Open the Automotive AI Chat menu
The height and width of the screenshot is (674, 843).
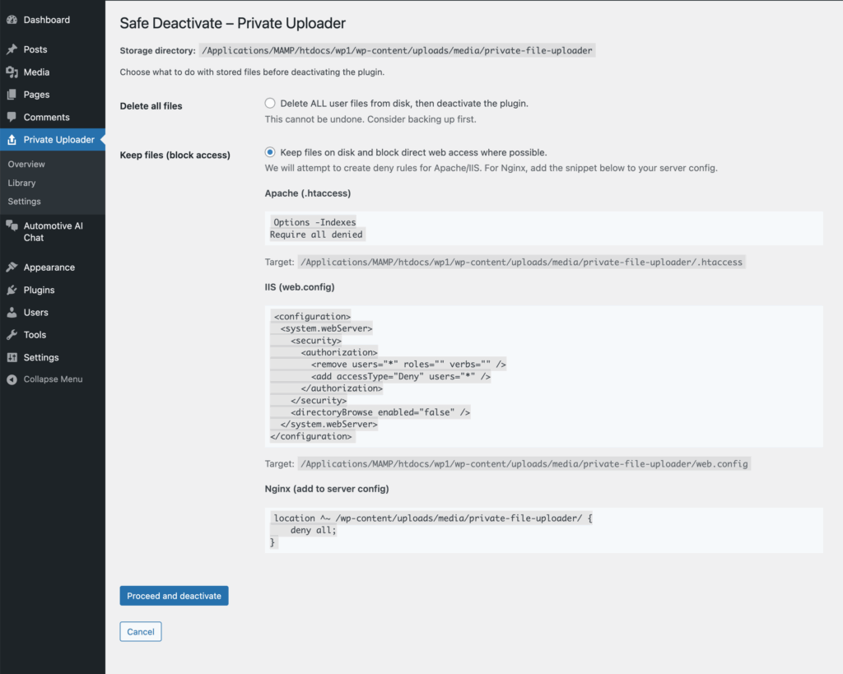coord(53,231)
